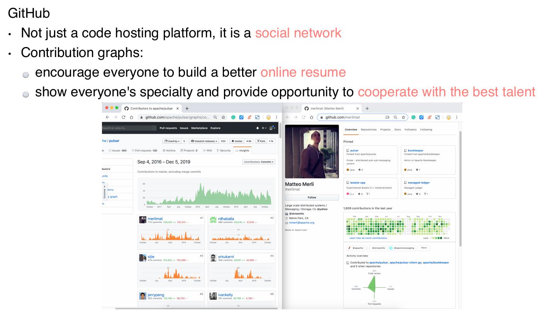Click the horizontal scrollbar under the pulsar page

(x=196, y=308)
